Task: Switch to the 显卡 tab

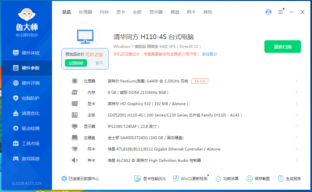Action: coord(120,12)
